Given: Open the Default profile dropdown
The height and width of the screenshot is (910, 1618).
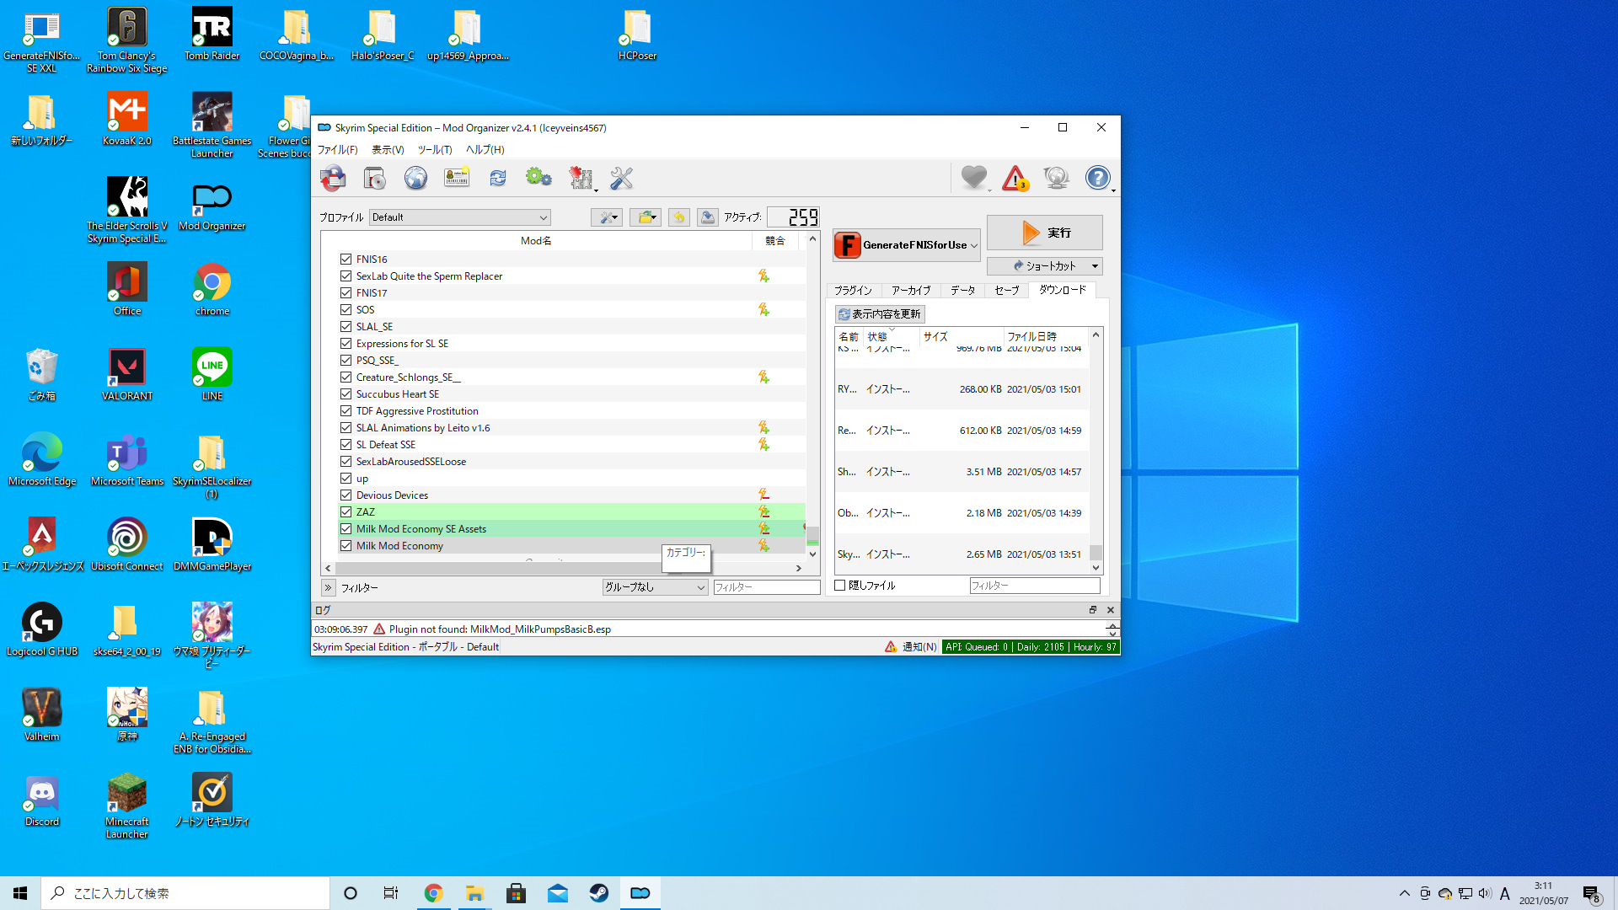Looking at the screenshot, I should click(460, 217).
